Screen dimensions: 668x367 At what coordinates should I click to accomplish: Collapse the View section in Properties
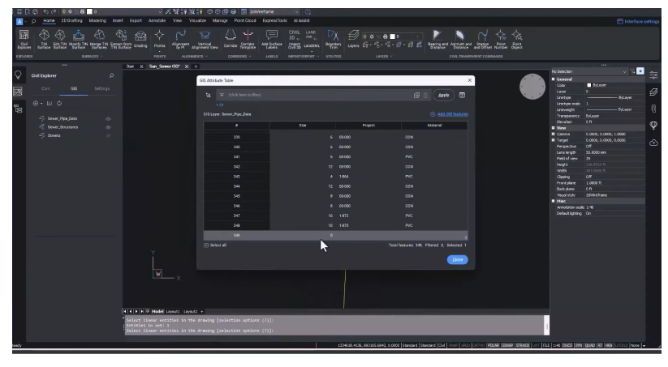pyautogui.click(x=554, y=127)
